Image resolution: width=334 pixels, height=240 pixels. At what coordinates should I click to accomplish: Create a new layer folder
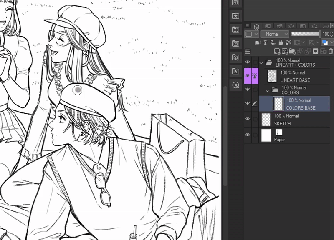(x=292, y=51)
